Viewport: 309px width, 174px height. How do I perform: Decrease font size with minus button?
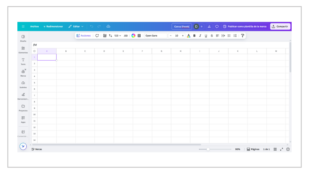point(171,36)
